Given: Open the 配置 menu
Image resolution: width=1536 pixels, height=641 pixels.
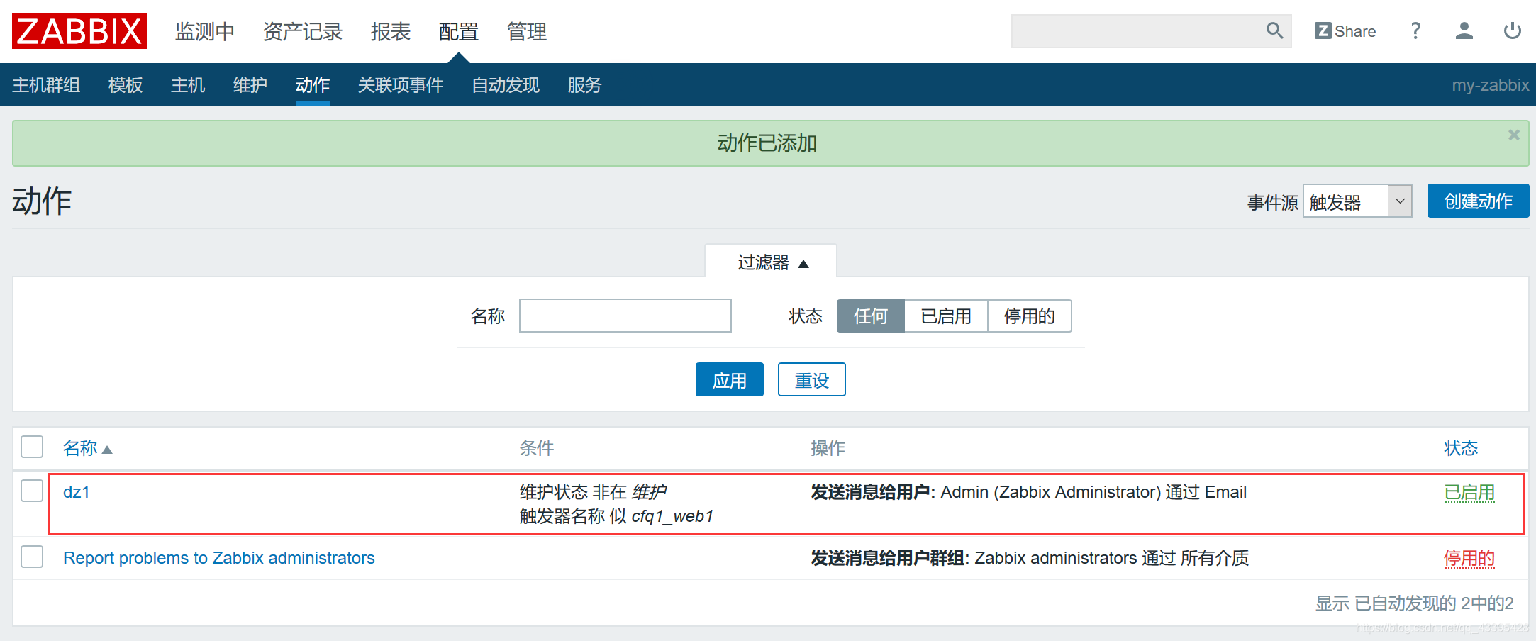Looking at the screenshot, I should click(459, 32).
